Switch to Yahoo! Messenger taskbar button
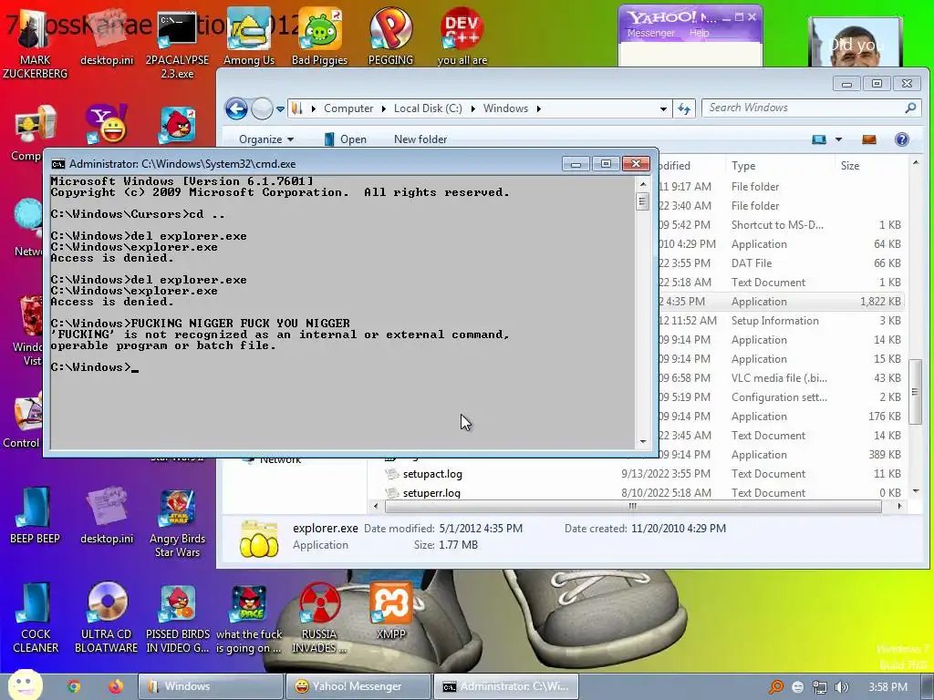934x700 pixels. pos(358,686)
